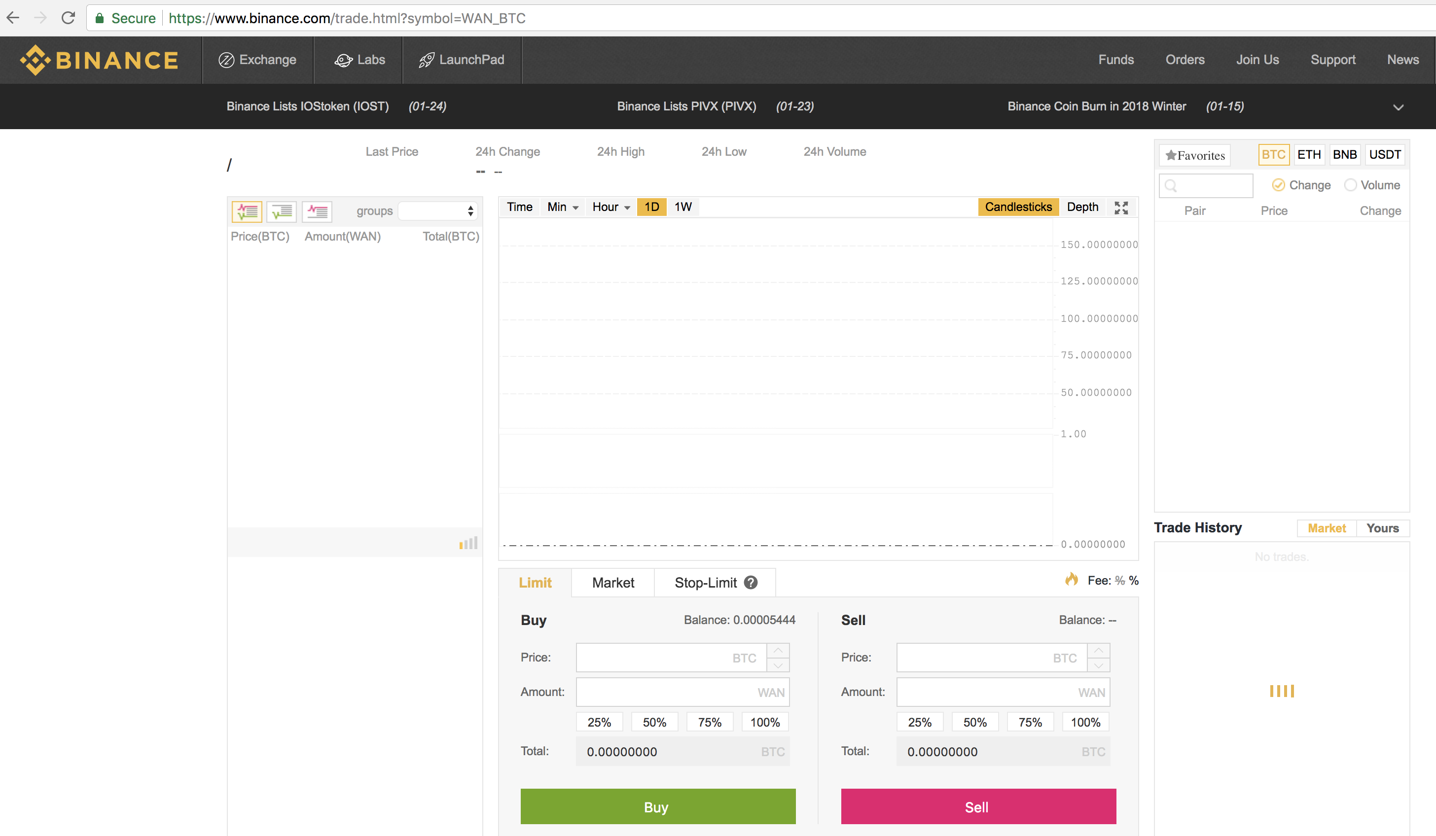The image size is (1436, 836).
Task: Click the pink Sell button
Action: point(978,806)
